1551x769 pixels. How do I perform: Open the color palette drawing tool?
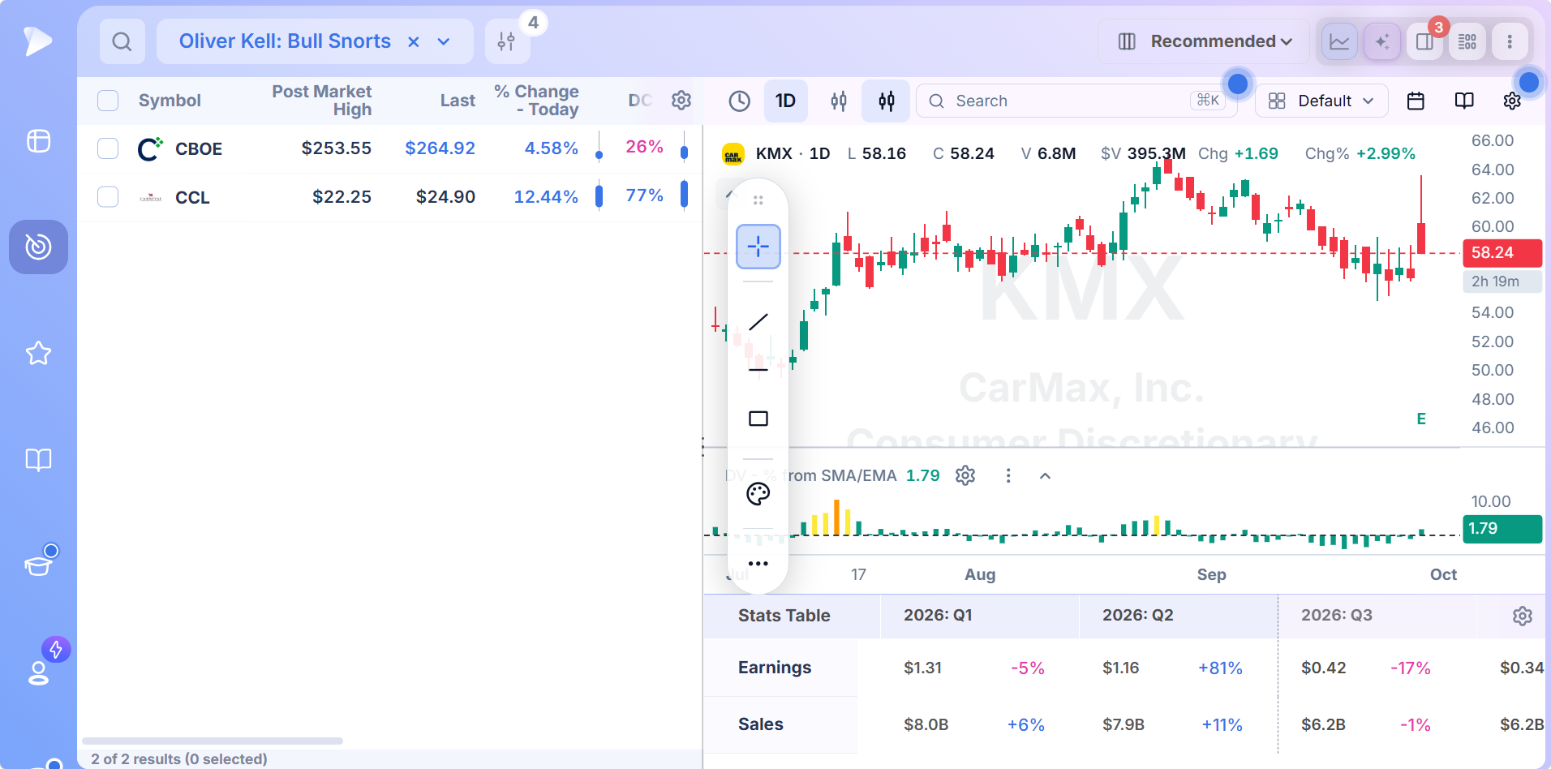click(x=758, y=494)
